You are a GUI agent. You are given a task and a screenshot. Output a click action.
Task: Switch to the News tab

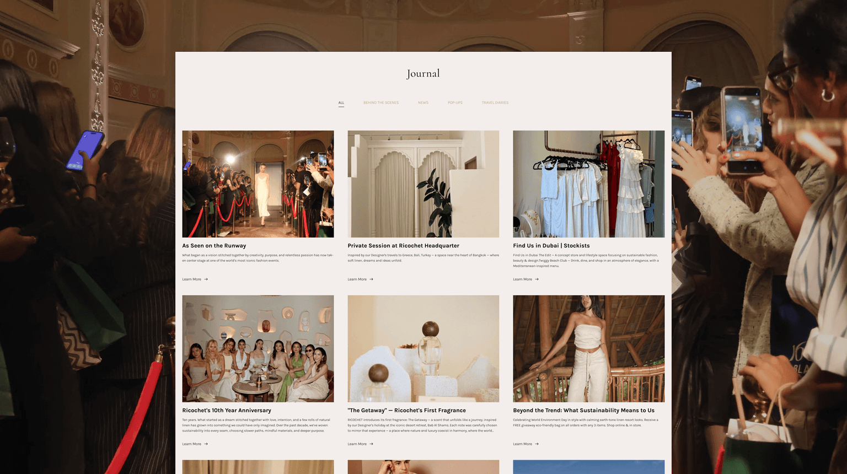pyautogui.click(x=423, y=103)
